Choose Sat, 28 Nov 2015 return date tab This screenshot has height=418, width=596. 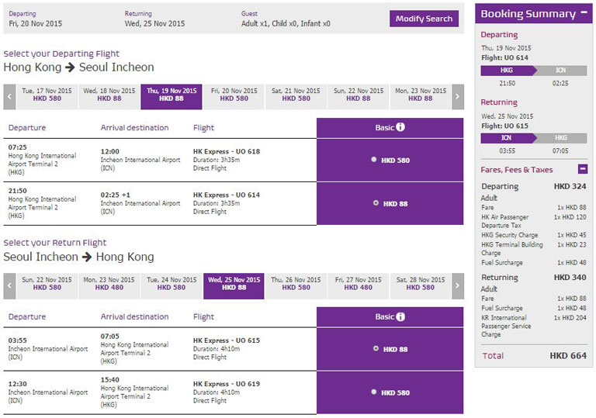coord(420,284)
